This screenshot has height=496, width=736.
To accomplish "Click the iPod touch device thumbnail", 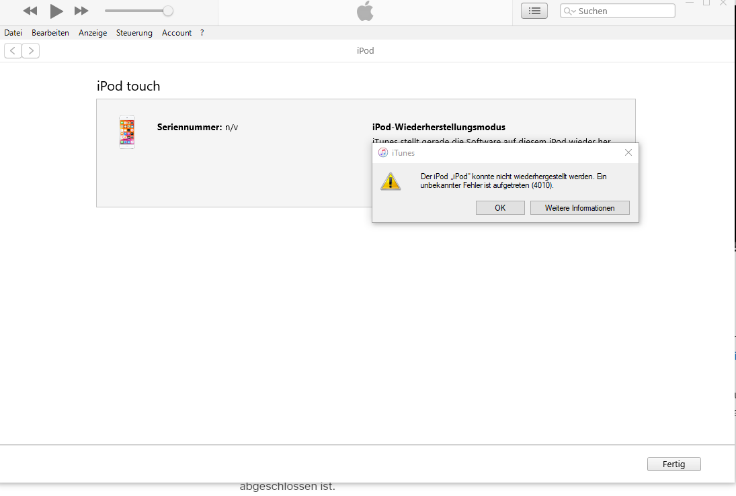I will pyautogui.click(x=127, y=132).
